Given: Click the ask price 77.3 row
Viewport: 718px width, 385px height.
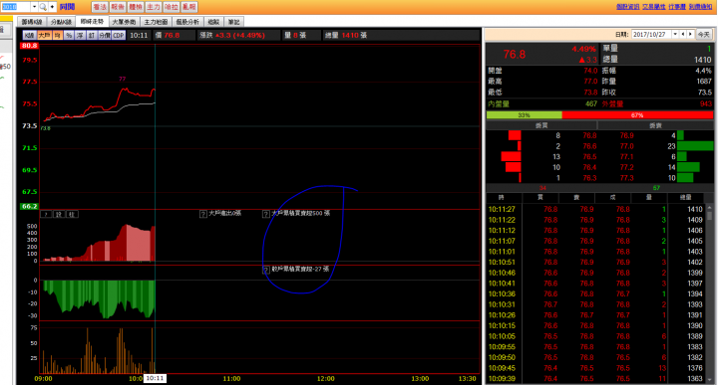Looking at the screenshot, I should (x=627, y=178).
